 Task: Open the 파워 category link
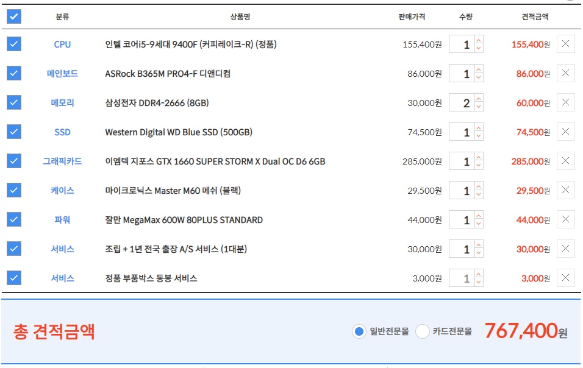pyautogui.click(x=62, y=220)
